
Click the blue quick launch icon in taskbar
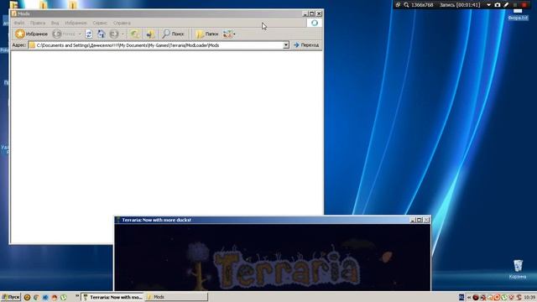45,297
